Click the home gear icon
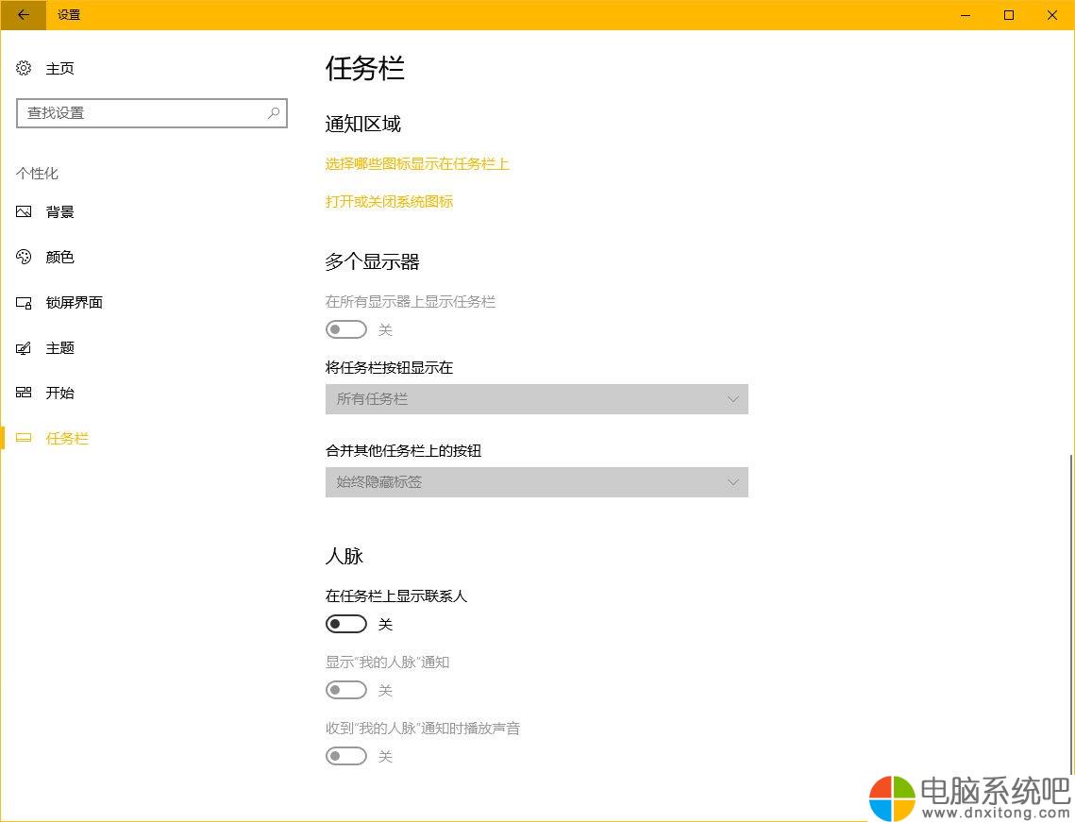This screenshot has width=1075, height=822. pyautogui.click(x=24, y=68)
